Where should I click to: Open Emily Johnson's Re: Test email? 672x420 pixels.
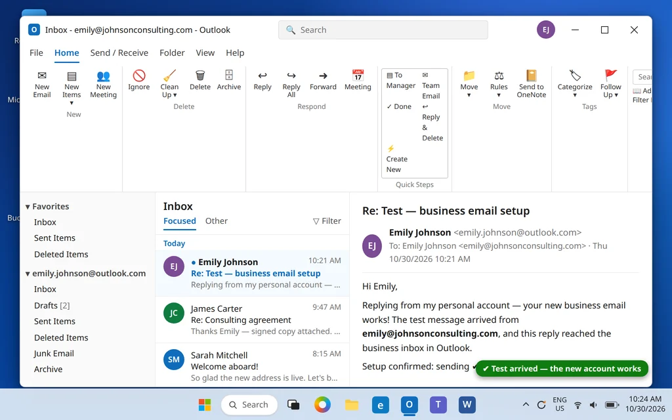[252, 273]
